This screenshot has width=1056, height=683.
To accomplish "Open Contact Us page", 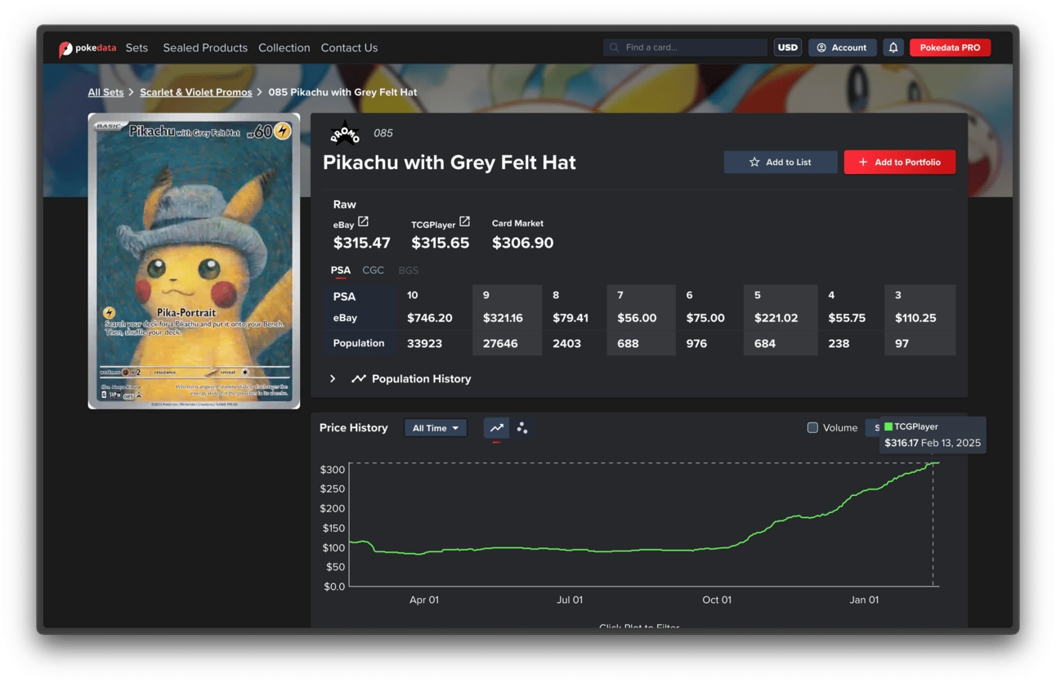I will tap(349, 48).
